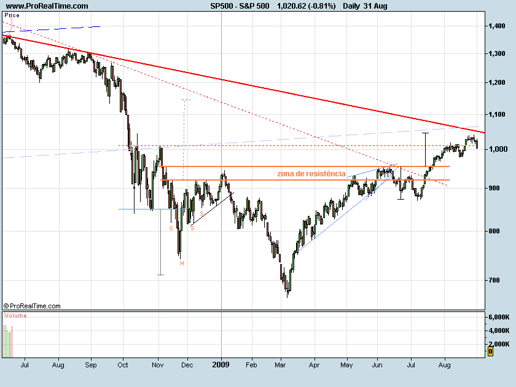Click the 2,000K volume axis label
Screen dimensions: 516x387
tap(499, 344)
